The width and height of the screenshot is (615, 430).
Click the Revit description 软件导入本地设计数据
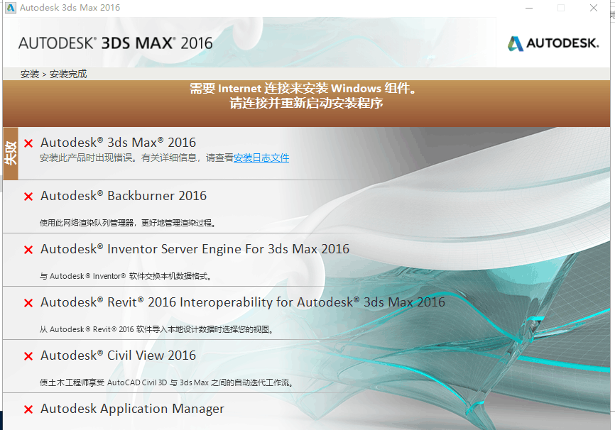coord(156,330)
